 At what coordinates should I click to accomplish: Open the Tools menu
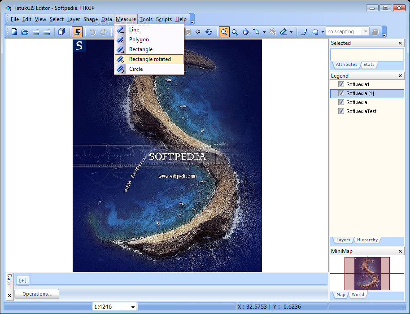pyautogui.click(x=146, y=19)
